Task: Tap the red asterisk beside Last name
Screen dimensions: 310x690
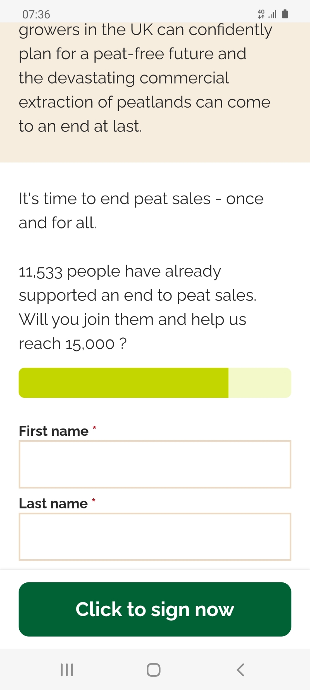Action: tap(93, 500)
